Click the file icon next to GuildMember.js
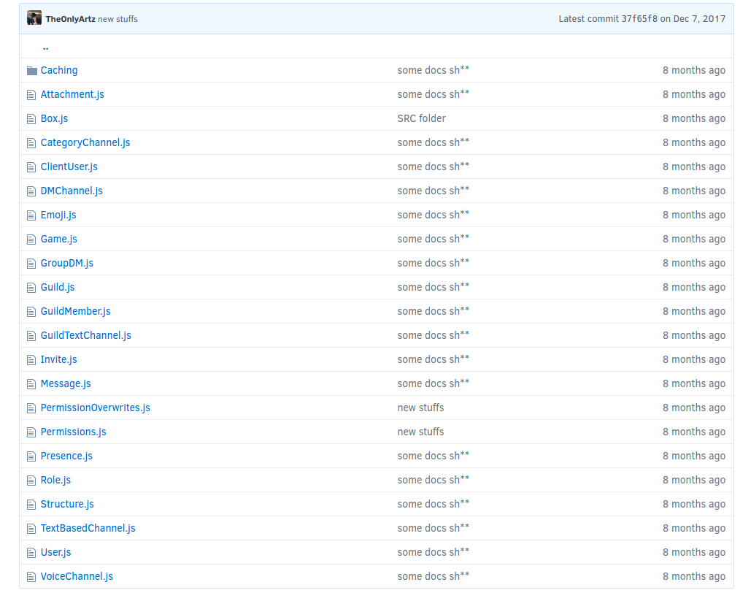740x593 pixels. (31, 312)
